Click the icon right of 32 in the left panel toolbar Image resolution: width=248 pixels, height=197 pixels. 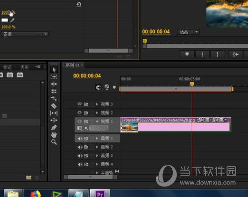[x=20, y=75]
